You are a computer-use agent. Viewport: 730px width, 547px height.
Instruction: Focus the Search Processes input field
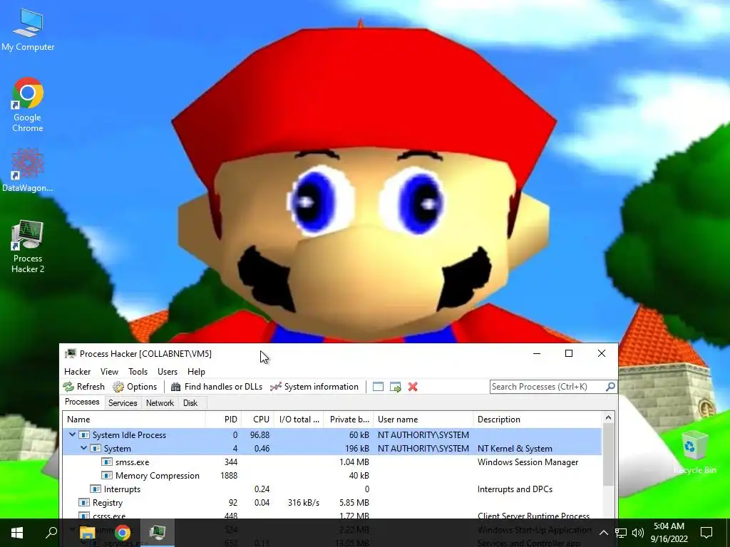tap(547, 387)
